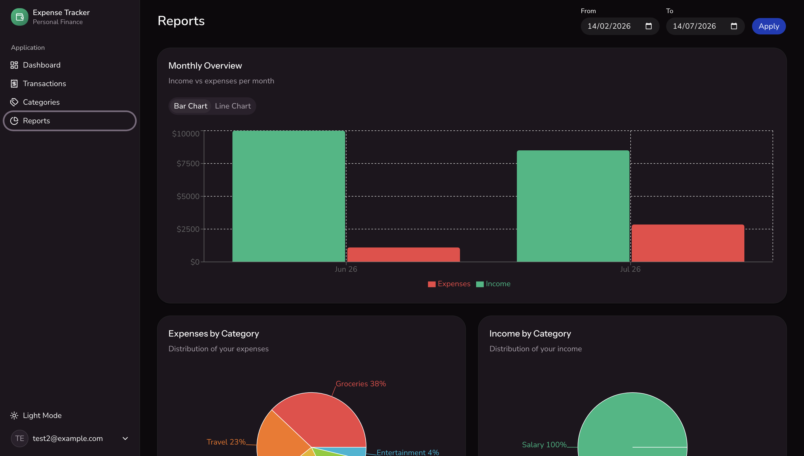Click the $2500 axis value
The width and height of the screenshot is (804, 456).
(188, 229)
